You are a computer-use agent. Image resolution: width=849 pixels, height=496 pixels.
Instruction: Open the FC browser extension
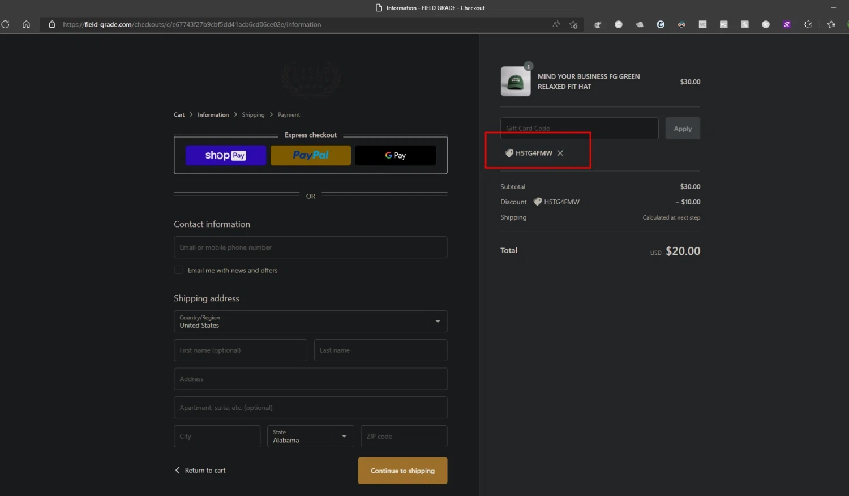click(723, 24)
